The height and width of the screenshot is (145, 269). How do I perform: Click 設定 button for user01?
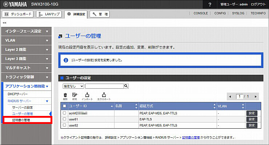(x=252, y=119)
